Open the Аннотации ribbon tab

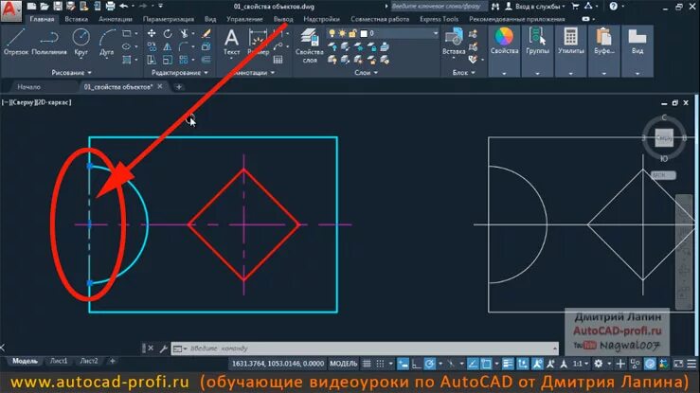[116, 19]
